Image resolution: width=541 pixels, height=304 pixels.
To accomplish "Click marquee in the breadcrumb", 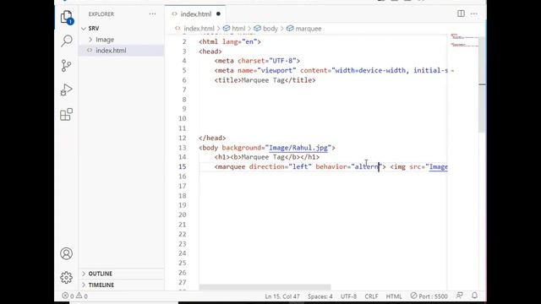I will point(308,29).
